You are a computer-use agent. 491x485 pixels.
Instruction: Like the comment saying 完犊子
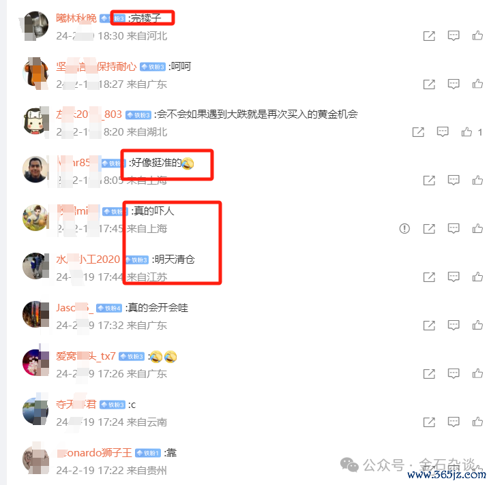(x=477, y=35)
